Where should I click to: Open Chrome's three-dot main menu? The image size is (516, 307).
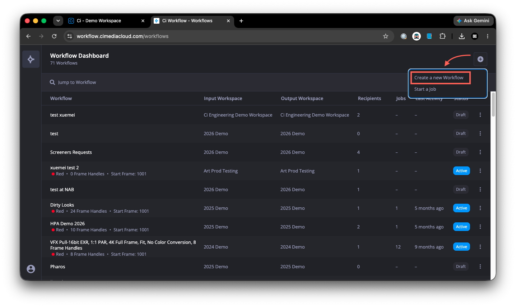click(x=488, y=36)
